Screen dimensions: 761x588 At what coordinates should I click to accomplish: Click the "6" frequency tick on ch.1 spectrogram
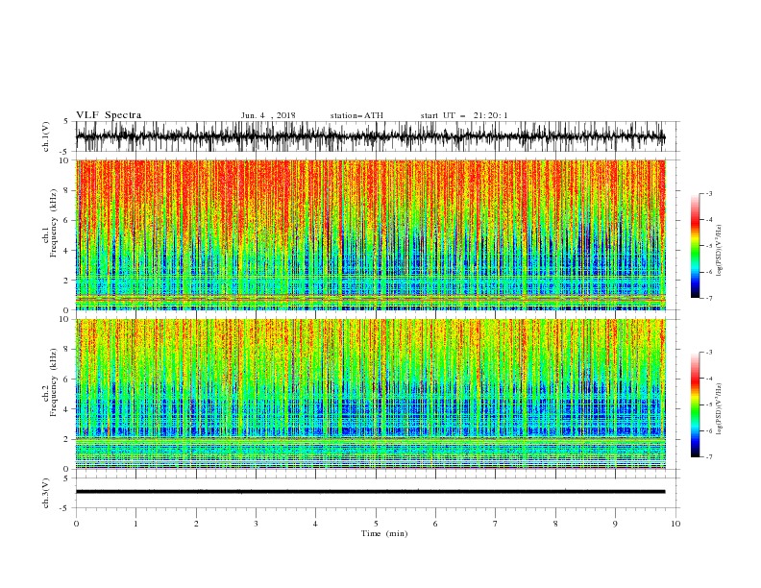point(67,220)
